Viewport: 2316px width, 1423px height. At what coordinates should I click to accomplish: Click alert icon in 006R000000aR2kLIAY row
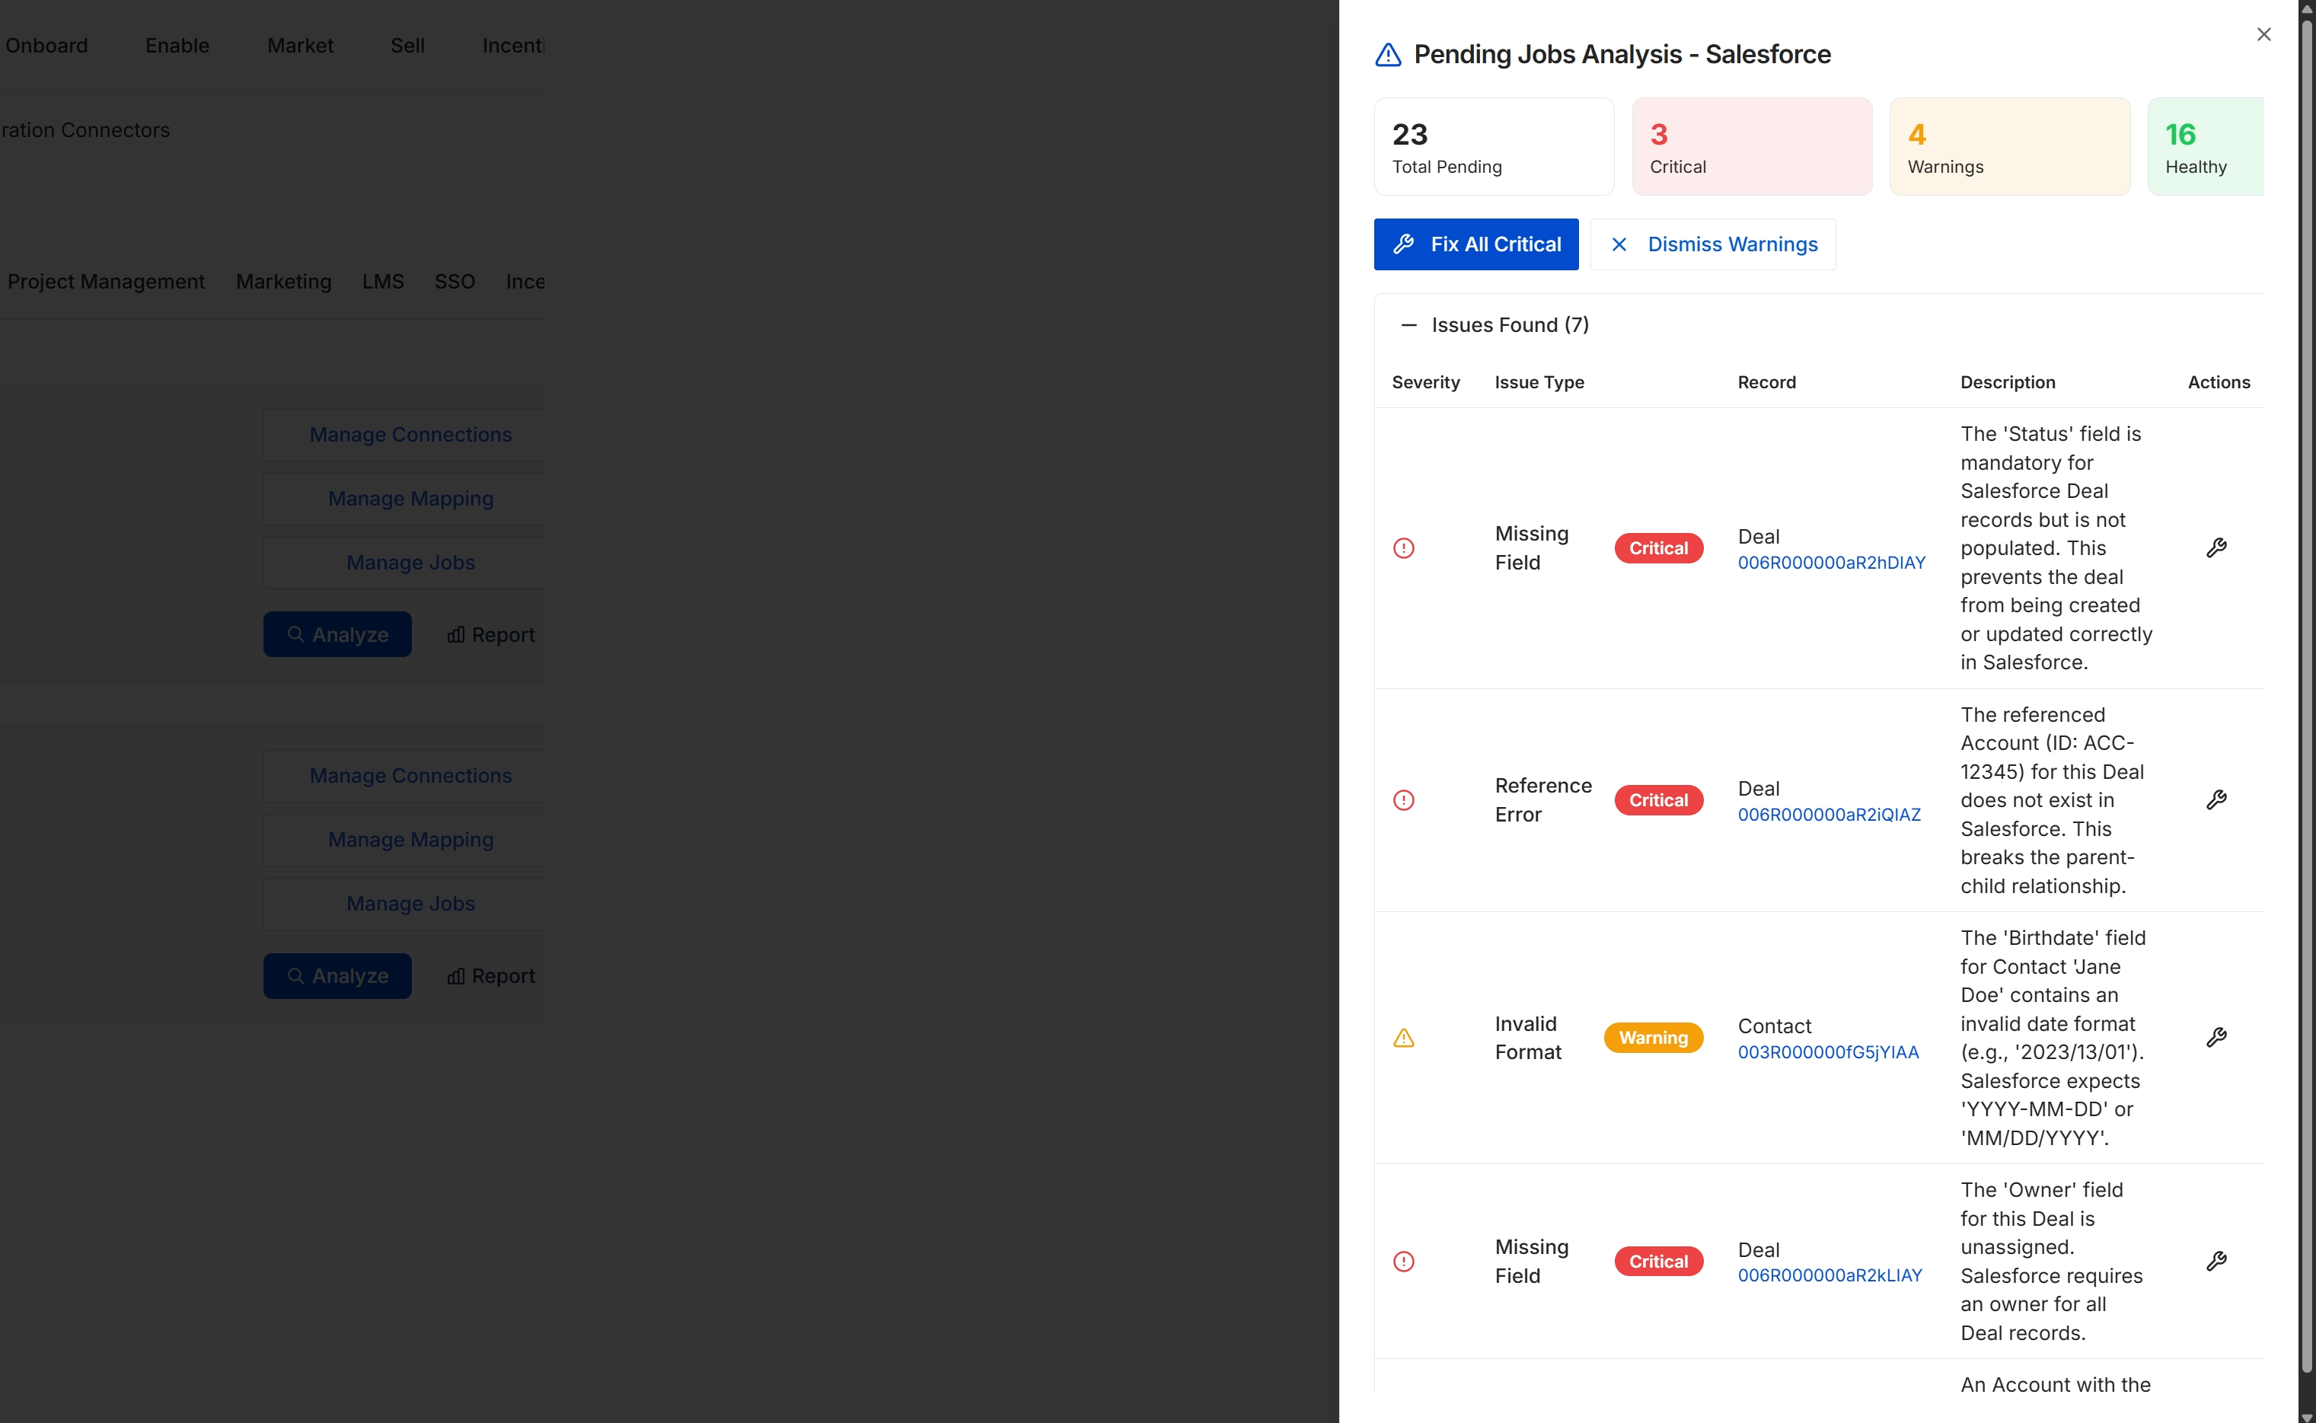[1403, 1261]
